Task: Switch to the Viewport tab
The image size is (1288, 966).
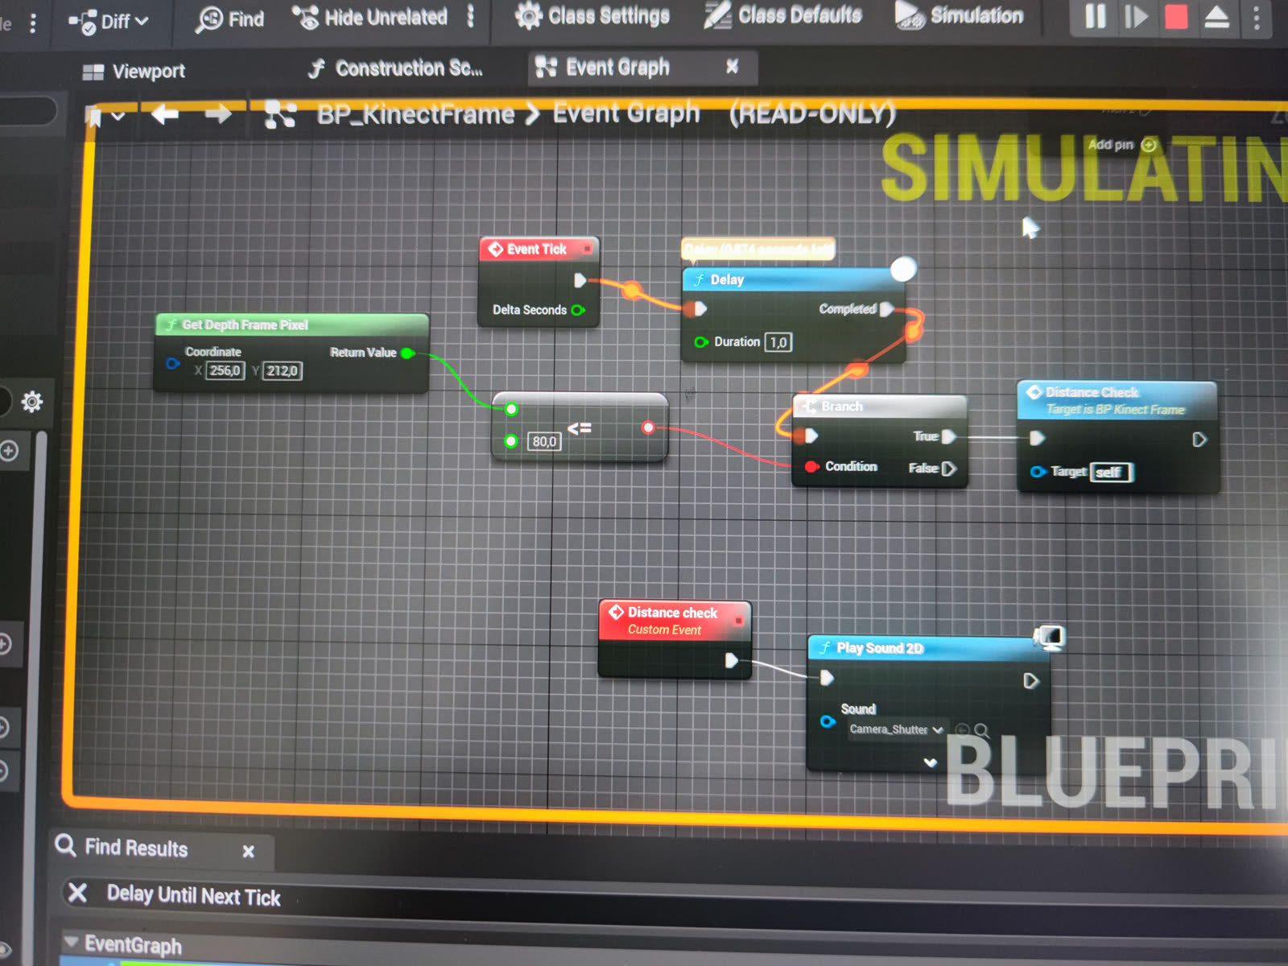Action: [x=134, y=72]
